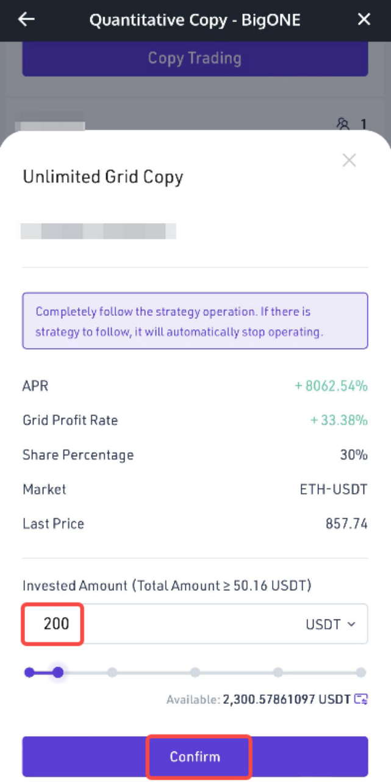Go back using the header arrow
The height and width of the screenshot is (782, 391).
(26, 20)
